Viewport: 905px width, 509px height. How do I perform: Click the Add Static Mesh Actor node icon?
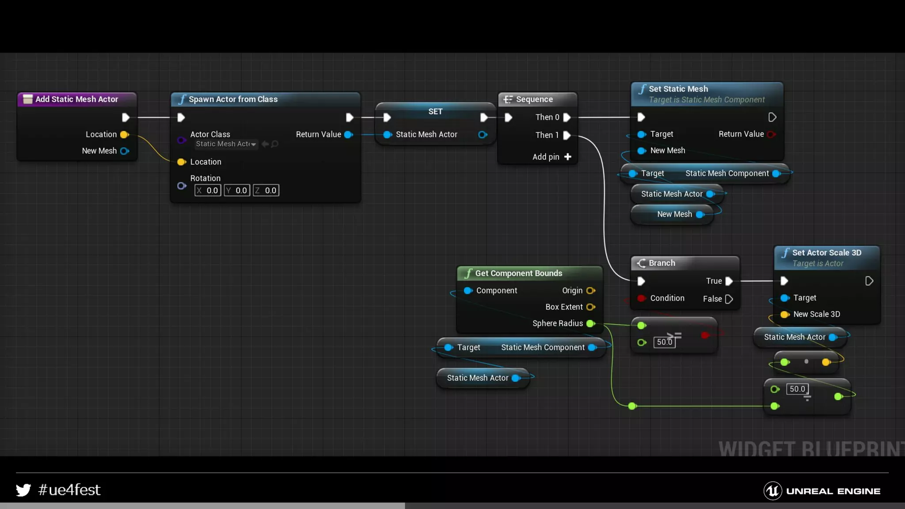click(28, 99)
